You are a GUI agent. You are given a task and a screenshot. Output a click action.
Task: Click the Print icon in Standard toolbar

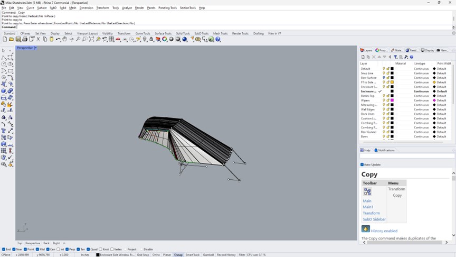(25, 39)
